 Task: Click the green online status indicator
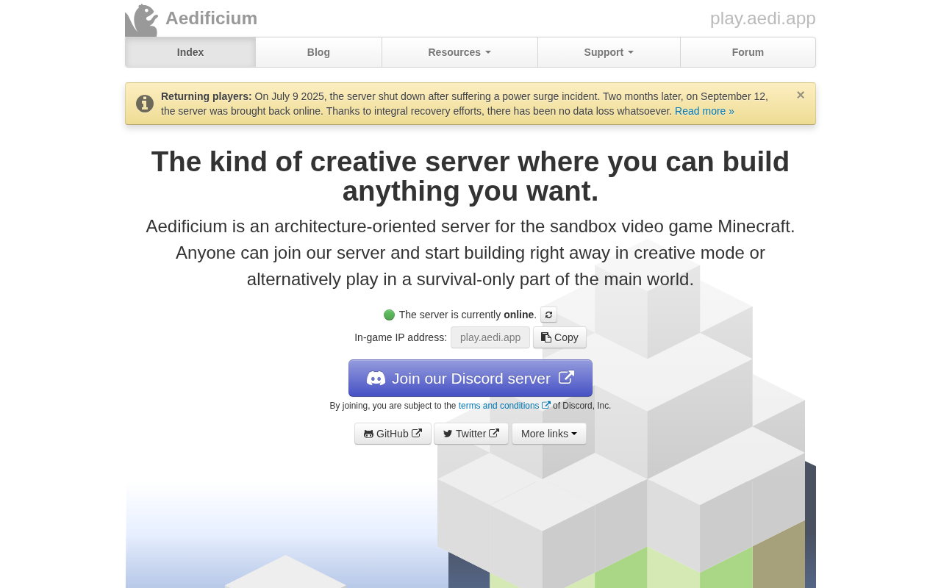(x=389, y=315)
